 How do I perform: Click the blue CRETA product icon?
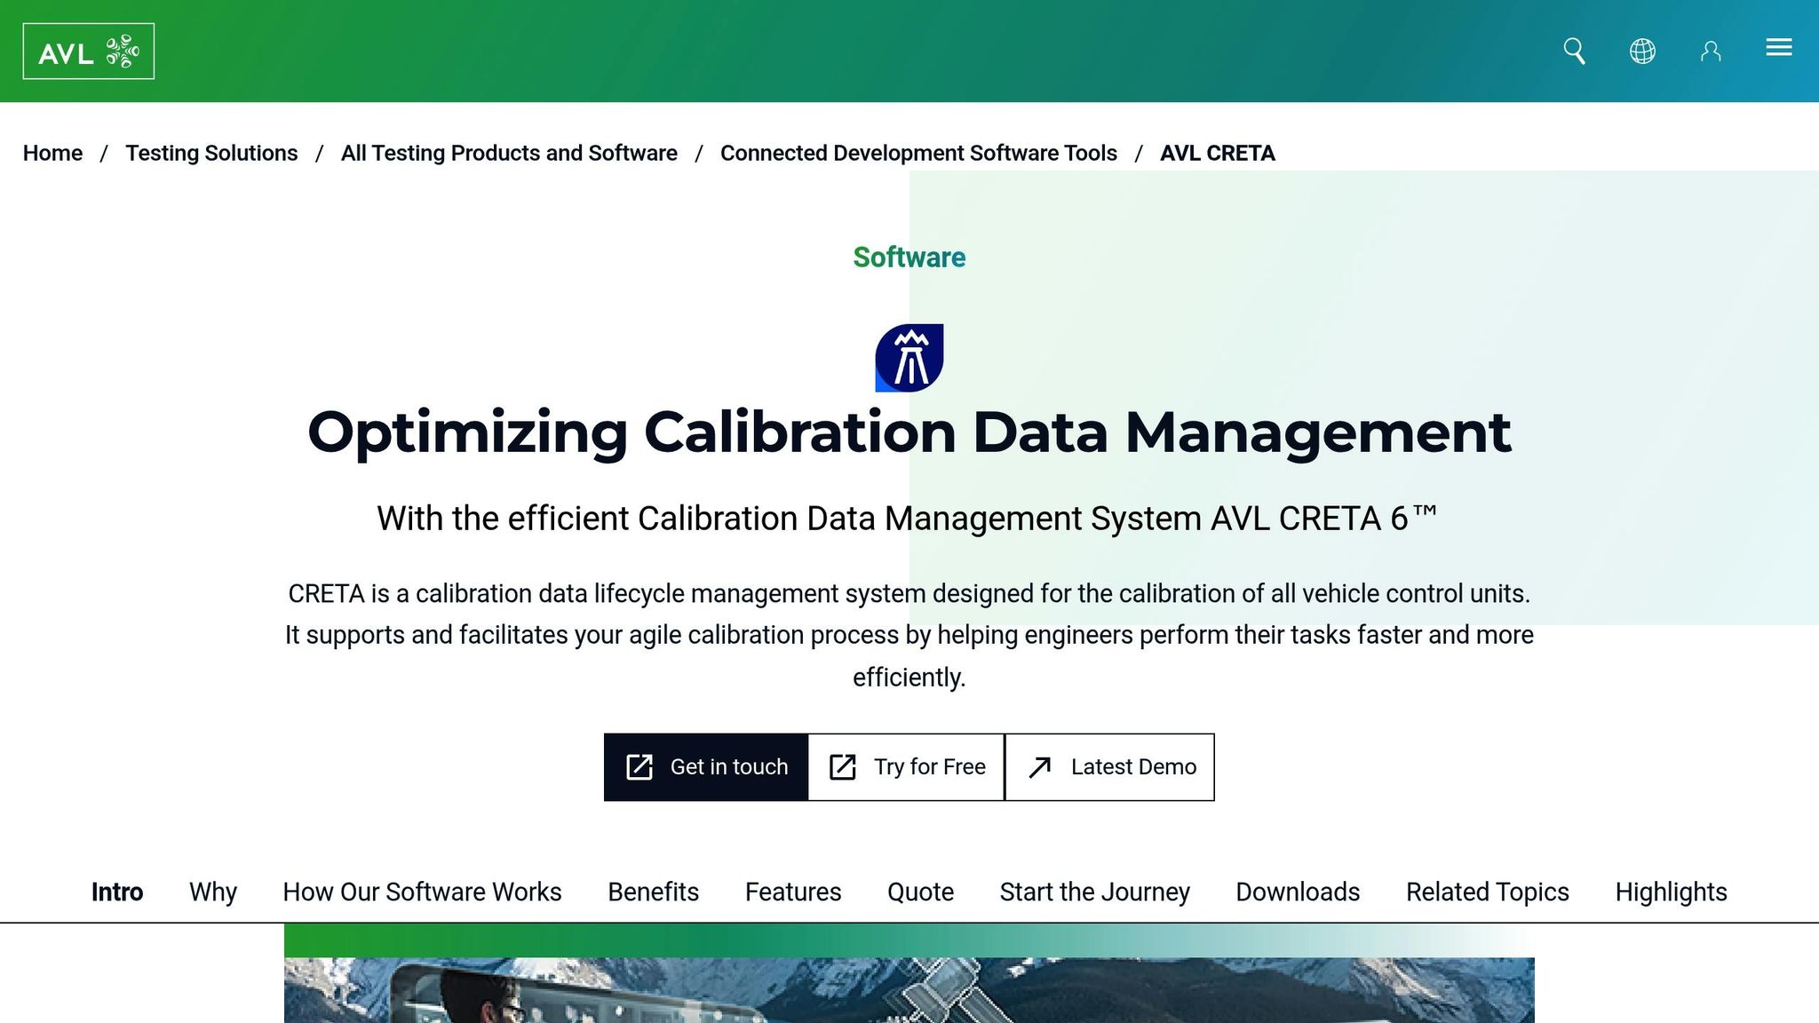[x=909, y=358]
